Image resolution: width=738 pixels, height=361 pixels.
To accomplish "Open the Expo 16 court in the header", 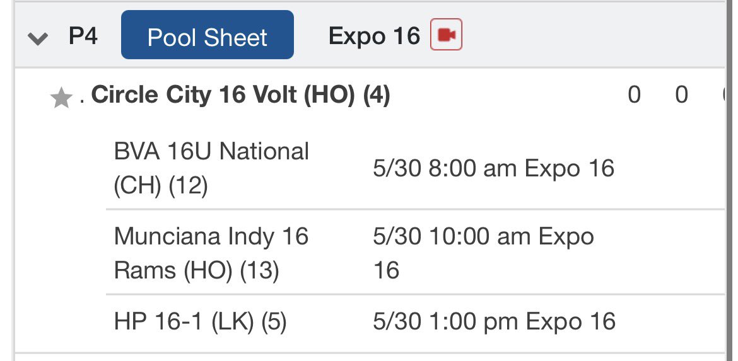I will (x=374, y=36).
